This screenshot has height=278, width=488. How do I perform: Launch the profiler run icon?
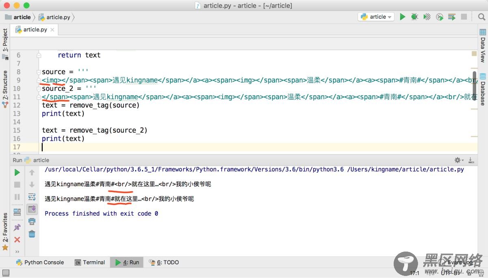coord(440,17)
